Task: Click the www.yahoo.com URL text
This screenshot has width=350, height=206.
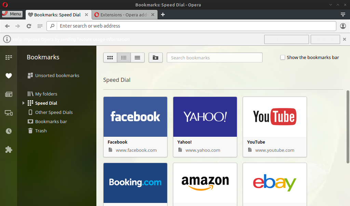Action: (x=203, y=150)
